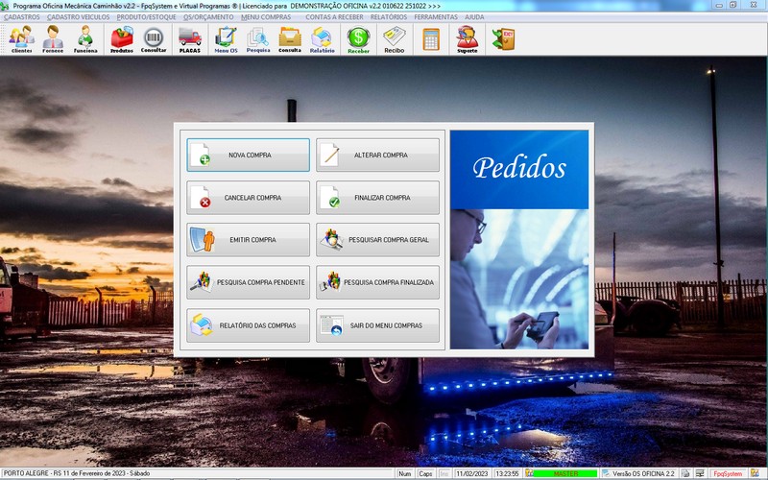Screen dimensions: 768x480
Task: Click the application icon in title bar
Action: click(5, 6)
